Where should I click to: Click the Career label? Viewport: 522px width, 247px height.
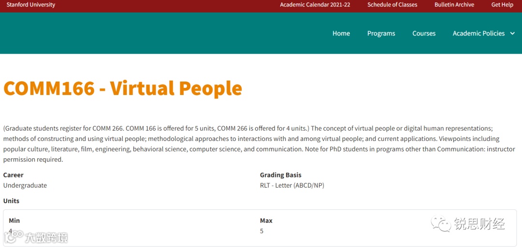(14, 175)
